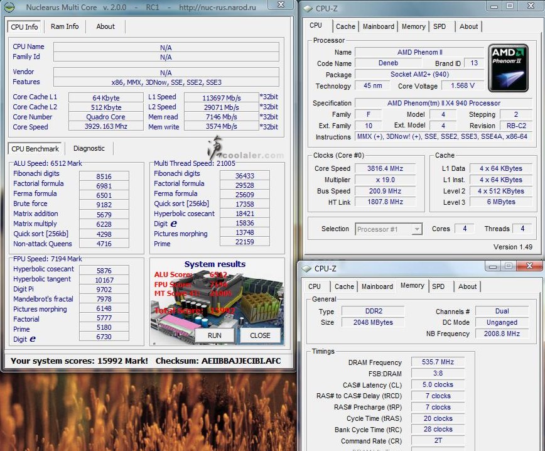Click the CAS# Latency value 5.0 clocks
This screenshot has height=451, width=545.
(x=438, y=384)
